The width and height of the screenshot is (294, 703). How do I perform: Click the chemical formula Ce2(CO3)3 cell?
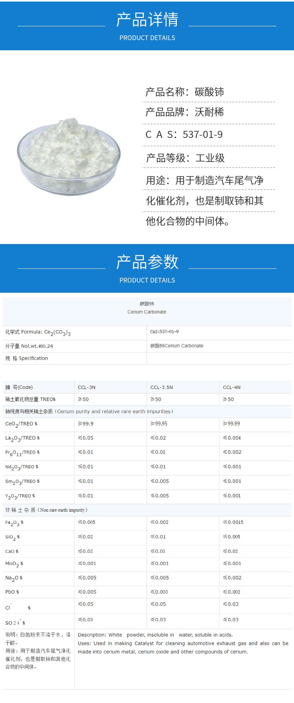click(x=38, y=332)
